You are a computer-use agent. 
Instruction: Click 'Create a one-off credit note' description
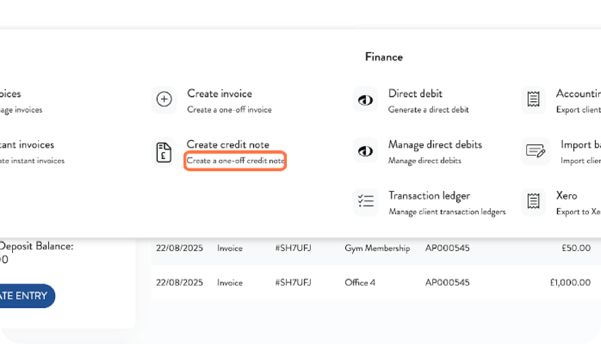[235, 161]
